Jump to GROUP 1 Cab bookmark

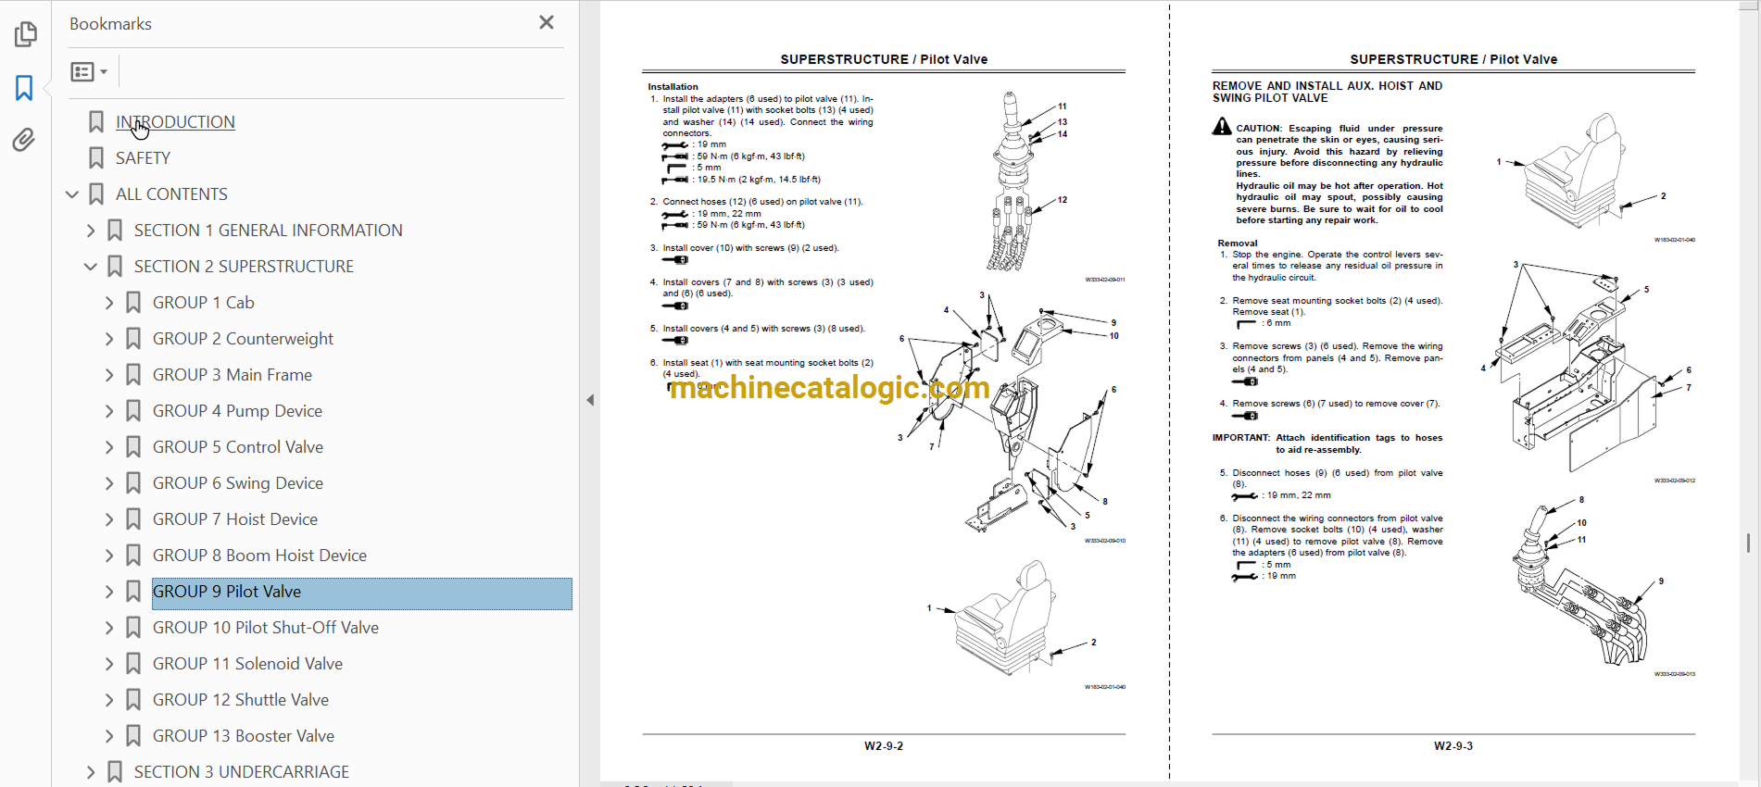coord(203,303)
